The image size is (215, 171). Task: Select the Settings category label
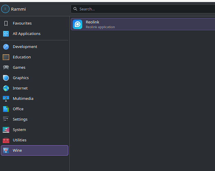[20, 119]
